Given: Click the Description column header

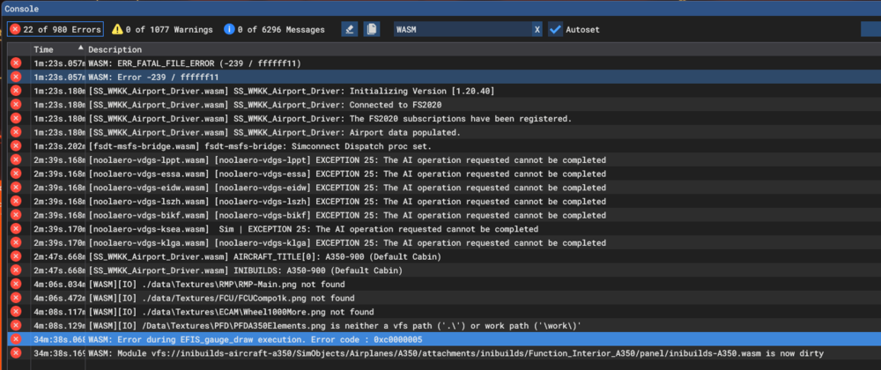Looking at the screenshot, I should point(115,49).
